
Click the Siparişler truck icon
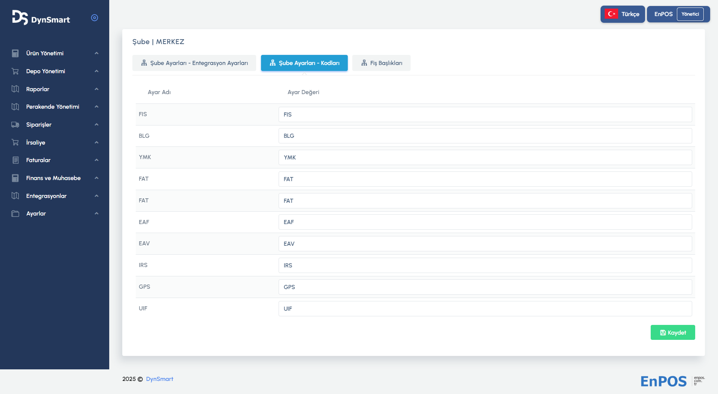pyautogui.click(x=15, y=125)
